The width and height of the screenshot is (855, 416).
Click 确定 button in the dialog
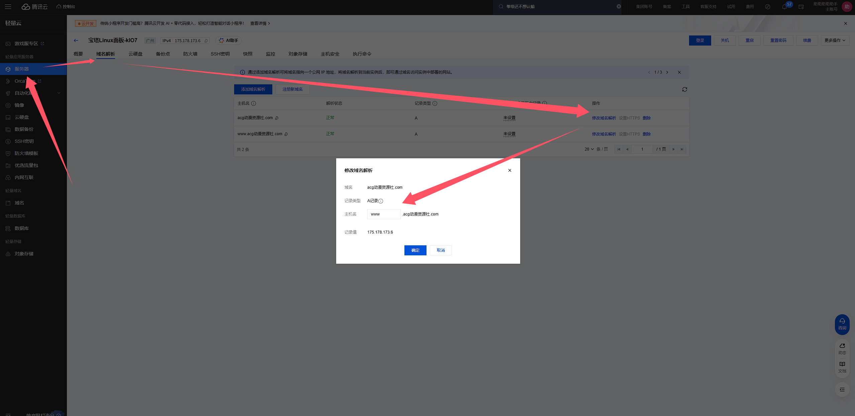coord(415,250)
